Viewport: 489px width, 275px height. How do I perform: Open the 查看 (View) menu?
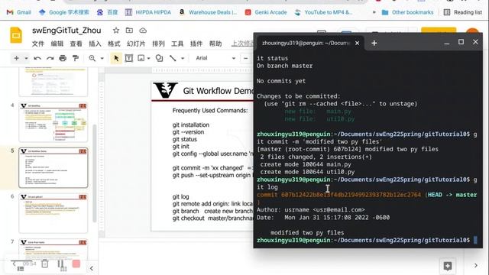pos(76,44)
